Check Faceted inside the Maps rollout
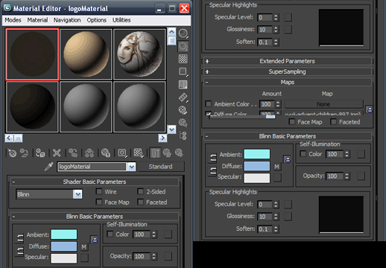 tap(333, 122)
